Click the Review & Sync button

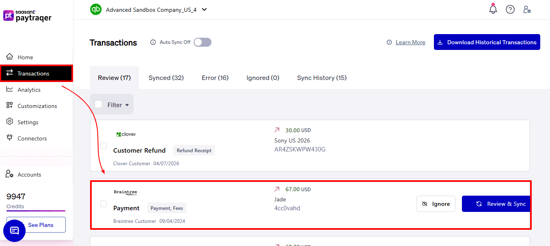point(496,204)
